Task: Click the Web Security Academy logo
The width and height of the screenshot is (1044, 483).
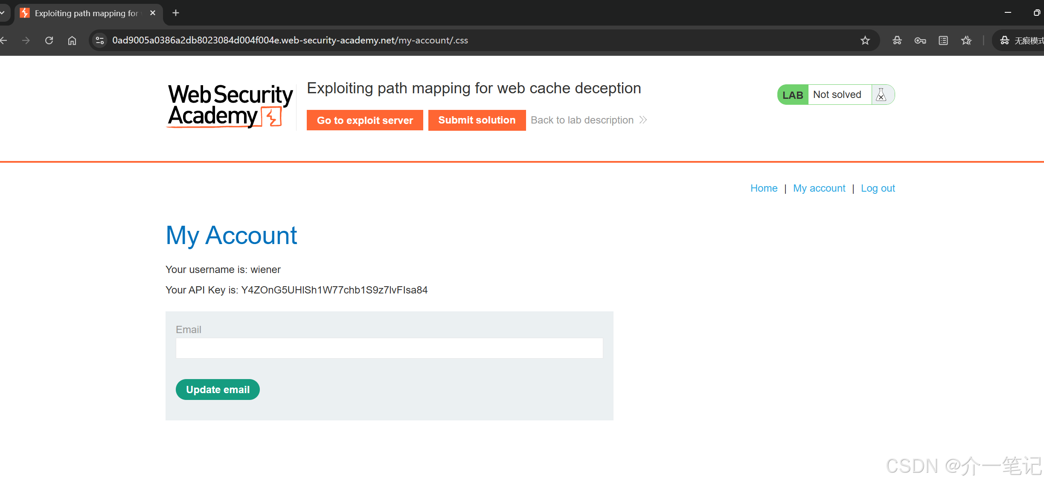Action: click(x=230, y=106)
